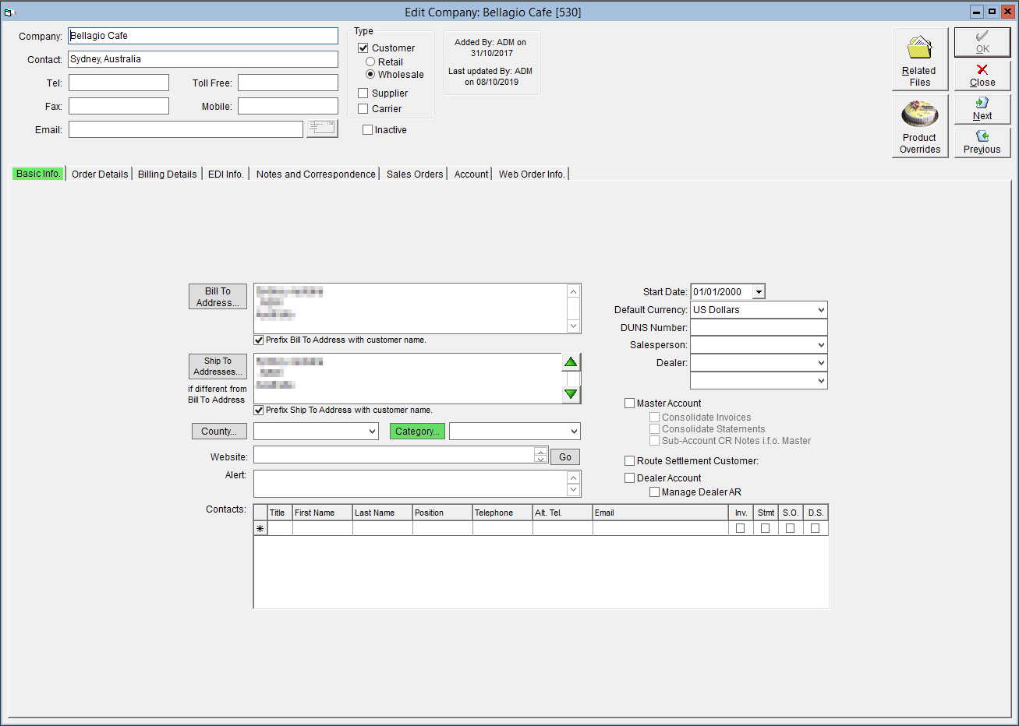Open the unlabeled dropdown below Dealer
The image size is (1019, 726).
(x=821, y=381)
